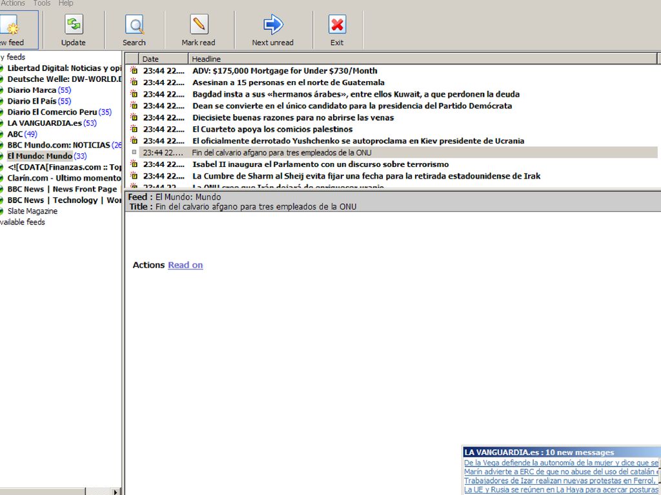Screen dimensions: 661x495
Task: Click the unread icon beside the Mortgage ADV headline
Action: (x=134, y=71)
